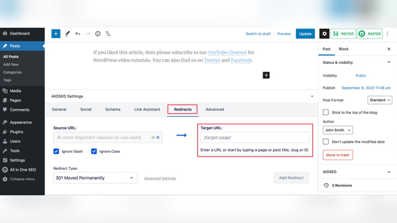
Task: Click the Preview link
Action: pyautogui.click(x=284, y=34)
